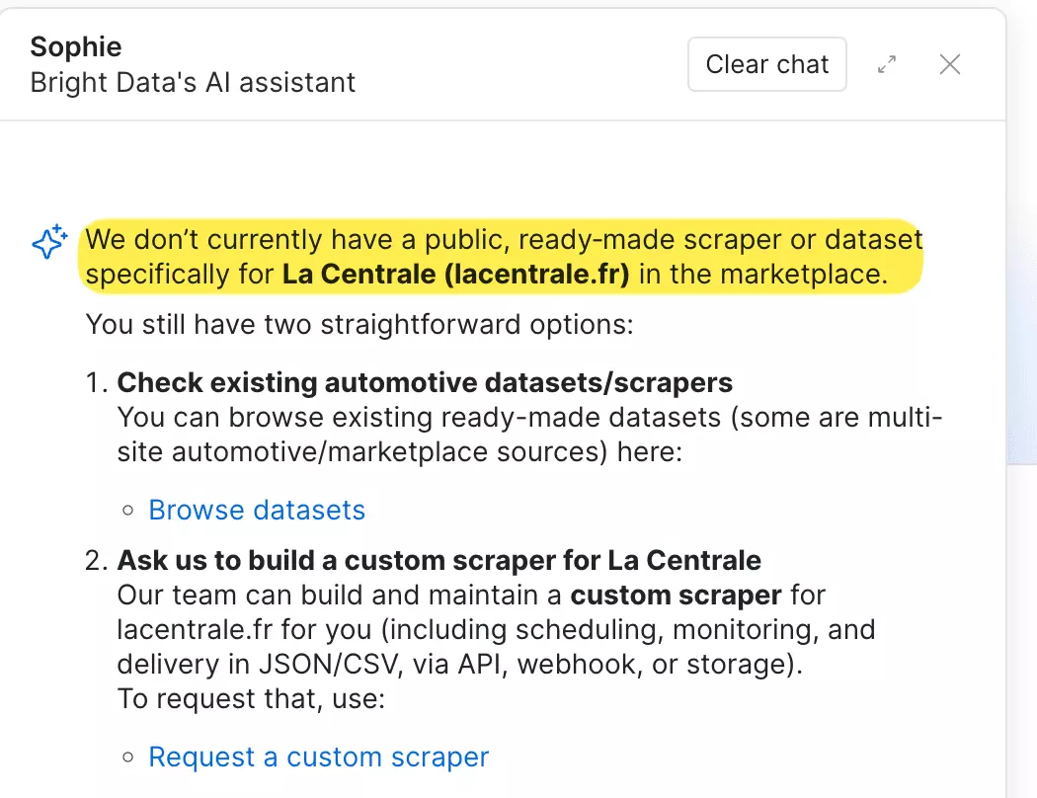Screen dimensions: 1037x798
Task: Open the Browse datasets link
Action: click(x=257, y=510)
